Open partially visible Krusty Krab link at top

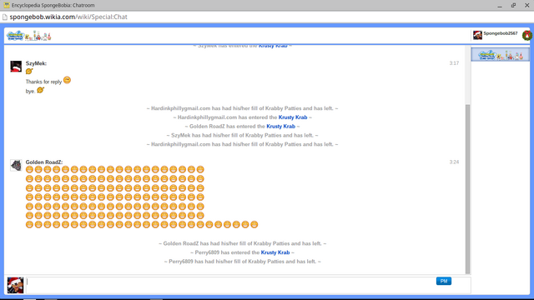click(x=273, y=46)
